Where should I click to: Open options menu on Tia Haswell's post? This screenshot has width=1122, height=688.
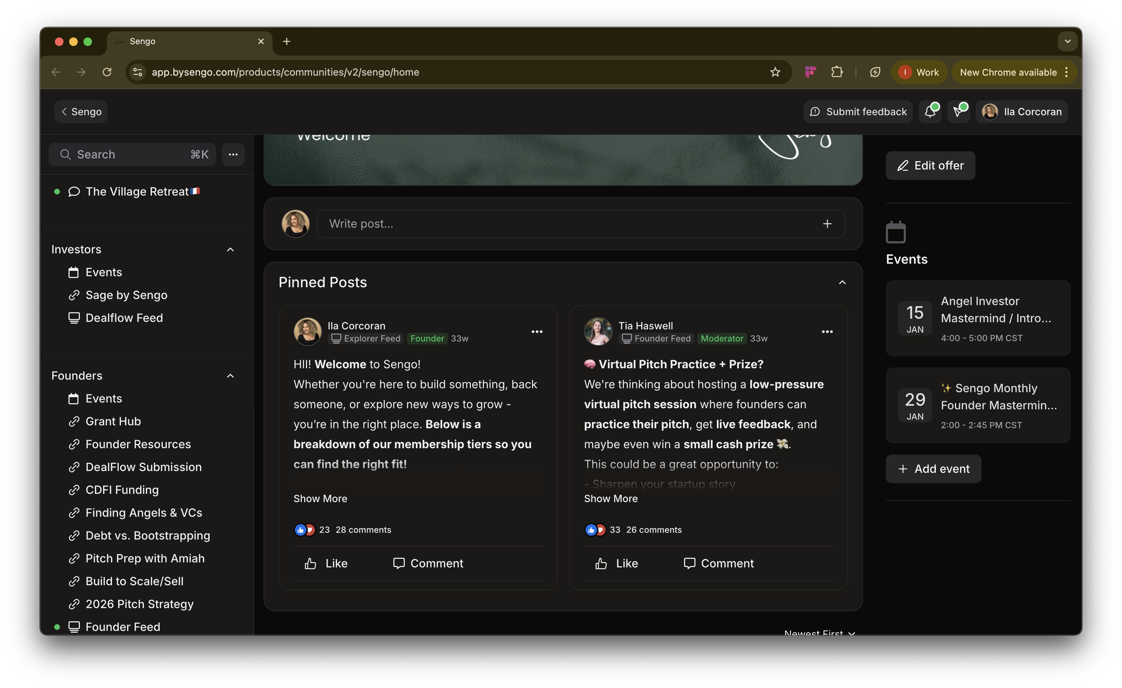coord(827,332)
